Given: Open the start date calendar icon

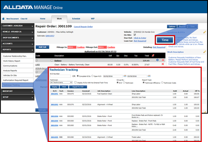Looking at the screenshot, I should [x=125, y=76].
